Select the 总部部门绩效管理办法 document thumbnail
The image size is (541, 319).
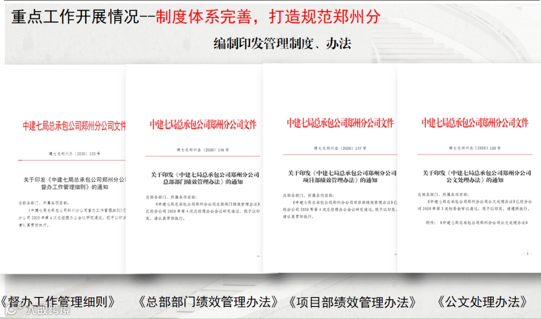pos(194,169)
